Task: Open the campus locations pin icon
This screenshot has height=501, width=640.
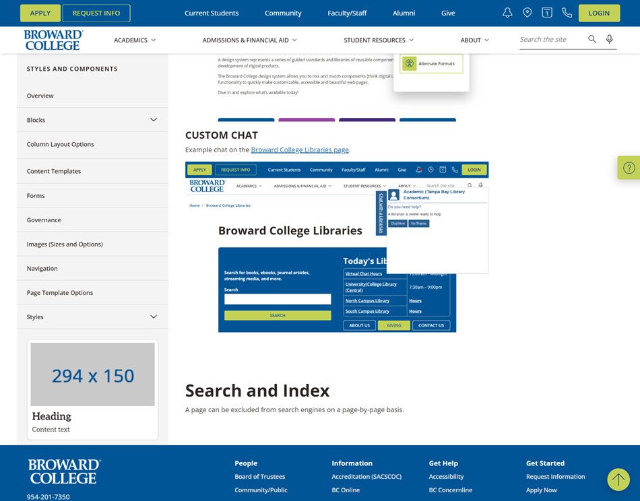Action: pos(527,13)
